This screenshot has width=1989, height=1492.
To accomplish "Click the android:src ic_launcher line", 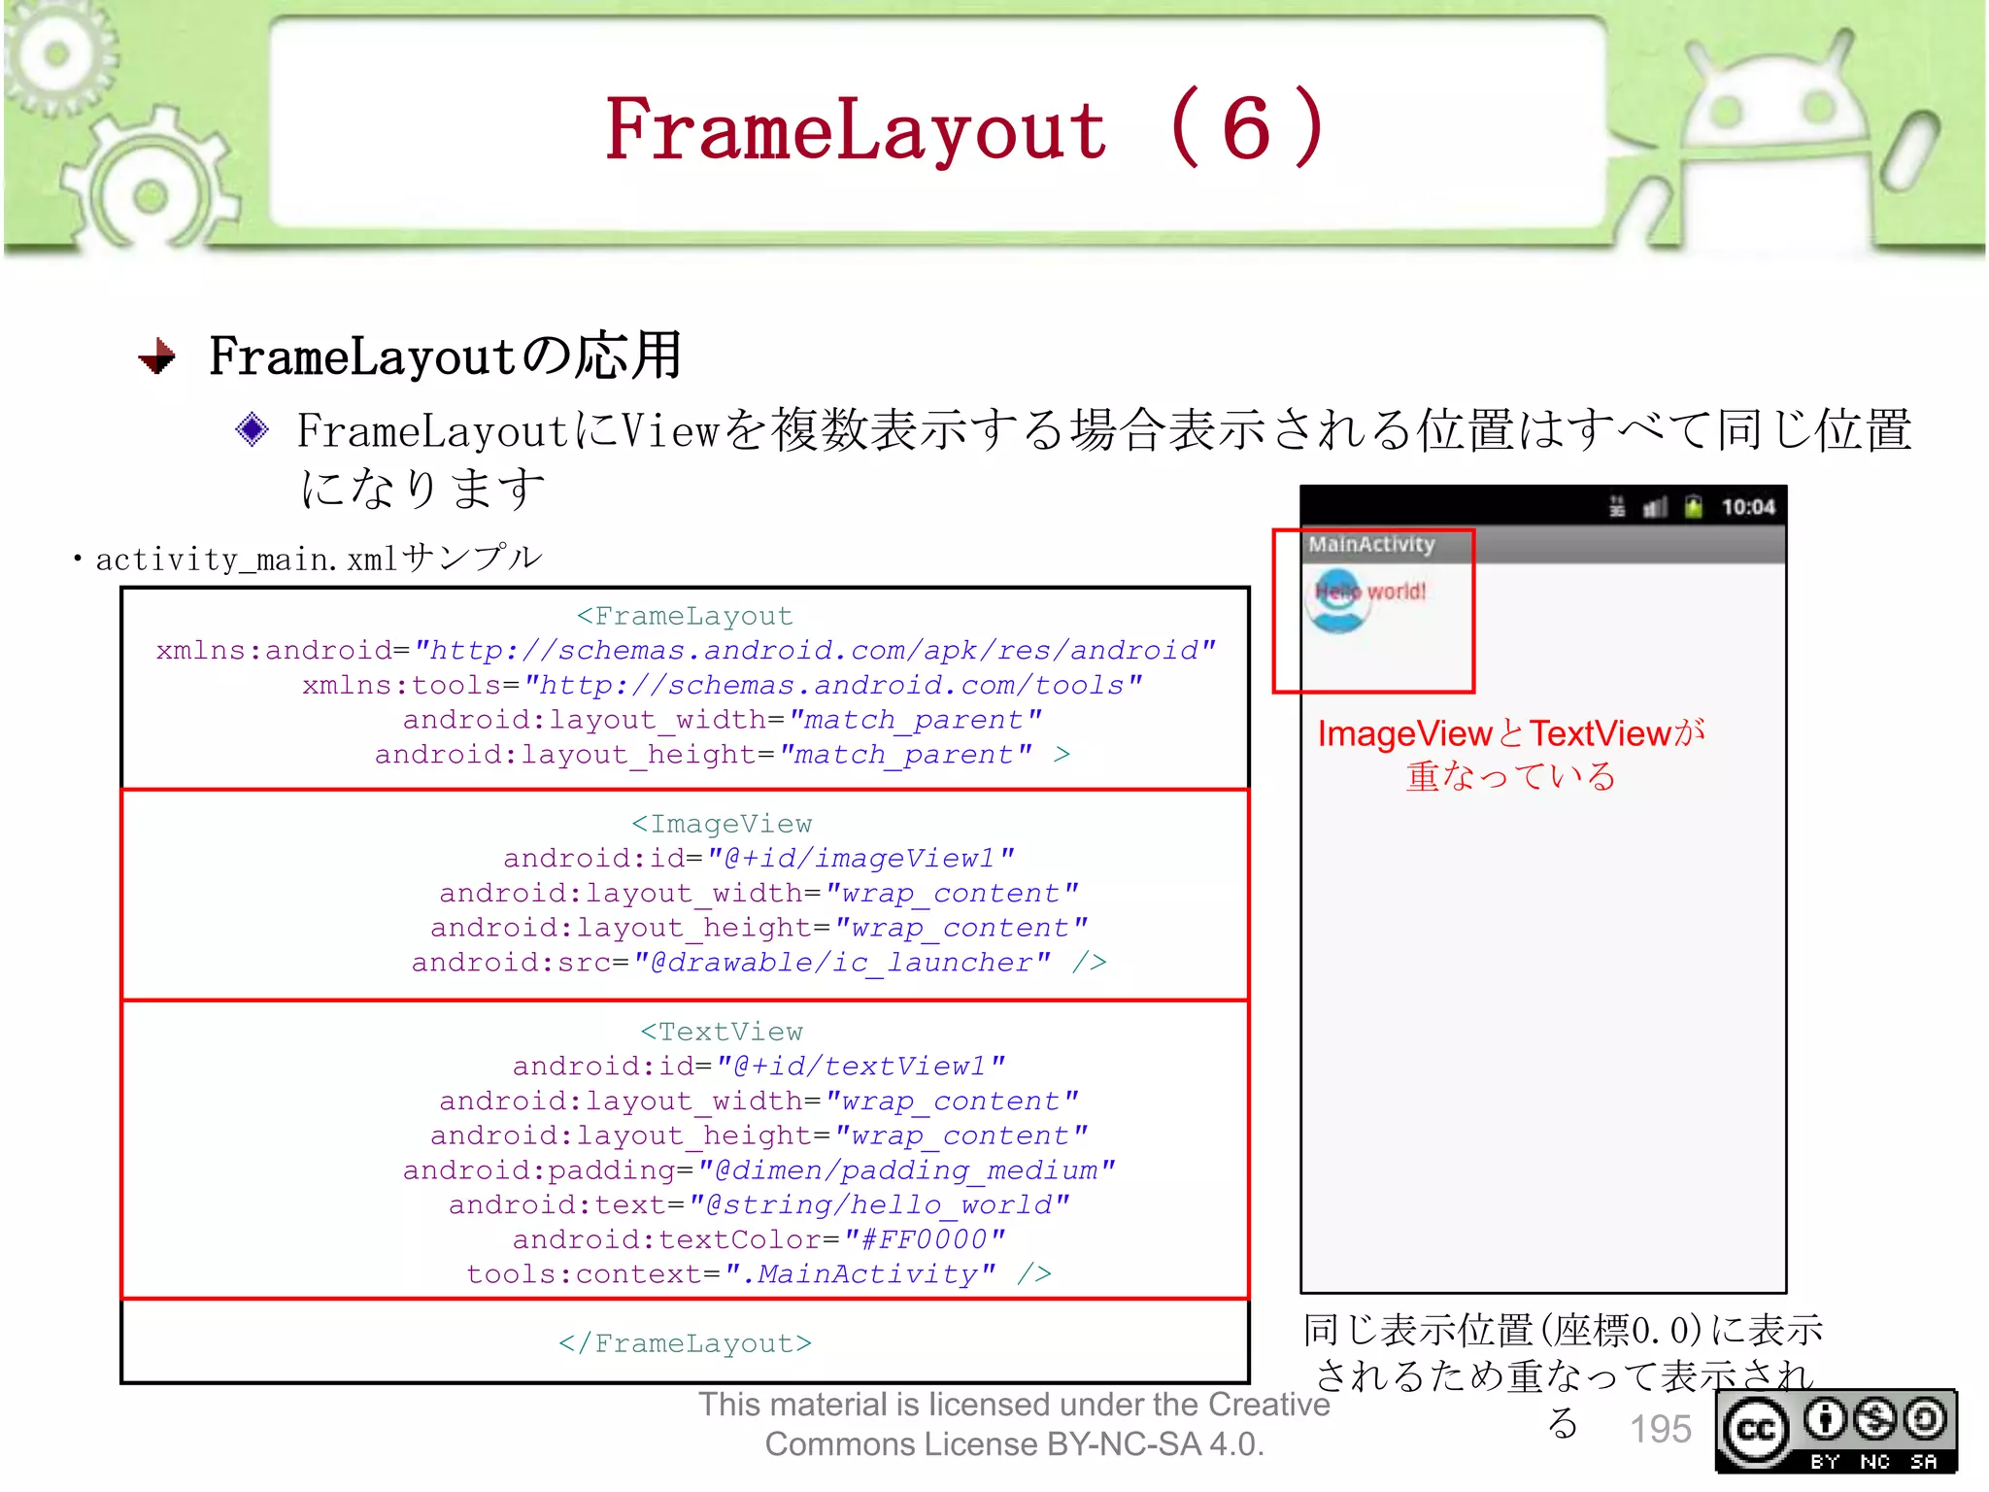I will (759, 962).
